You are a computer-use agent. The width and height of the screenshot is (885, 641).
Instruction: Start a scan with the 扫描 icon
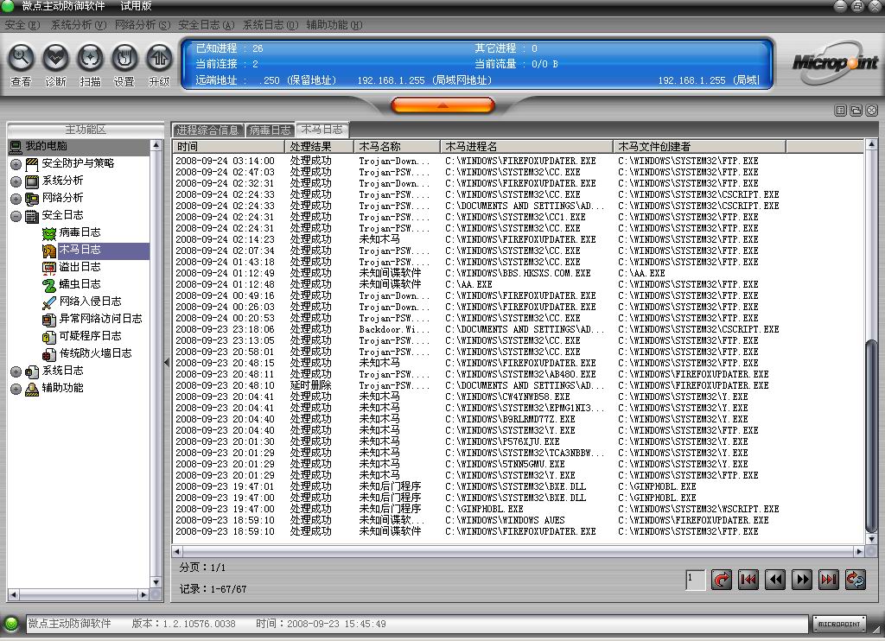point(90,59)
